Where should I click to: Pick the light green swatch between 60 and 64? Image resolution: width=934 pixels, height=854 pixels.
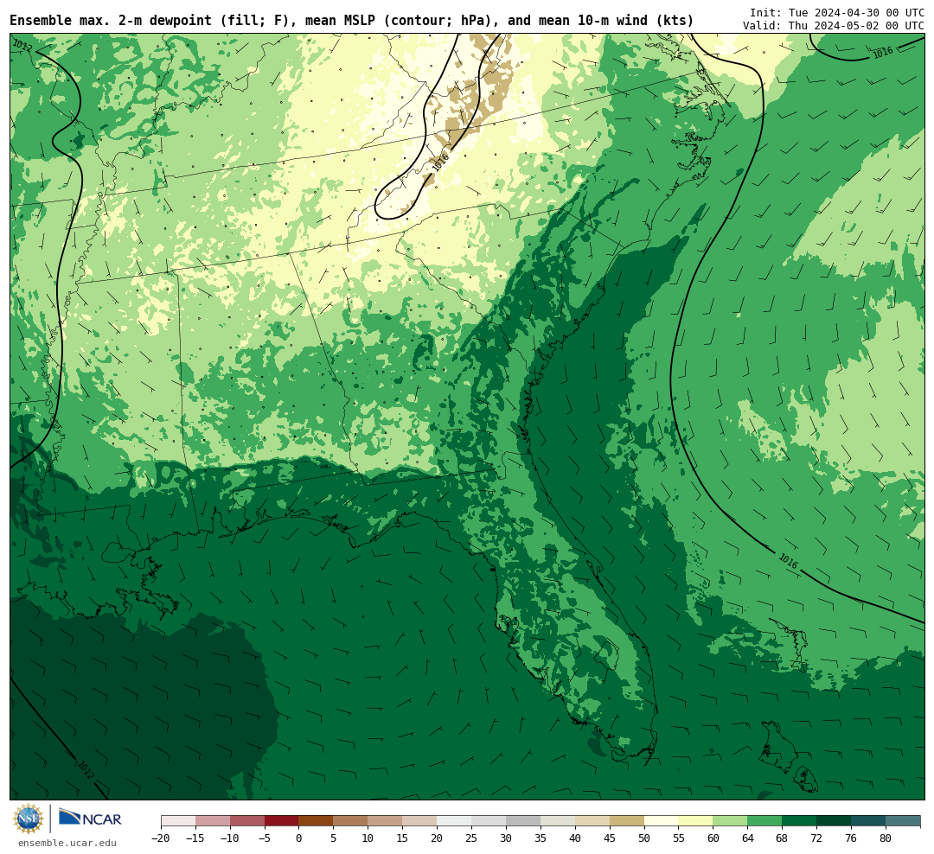[731, 821]
